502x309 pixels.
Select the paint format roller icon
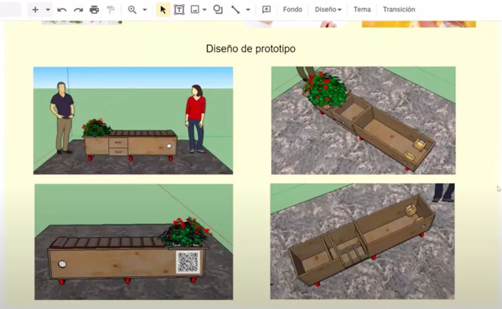[110, 10]
